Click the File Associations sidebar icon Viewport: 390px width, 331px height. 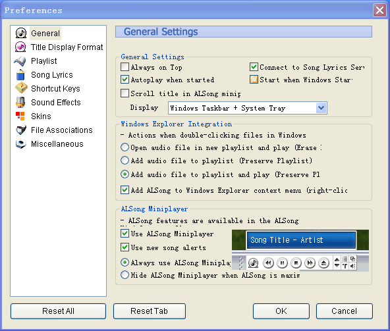pos(21,130)
